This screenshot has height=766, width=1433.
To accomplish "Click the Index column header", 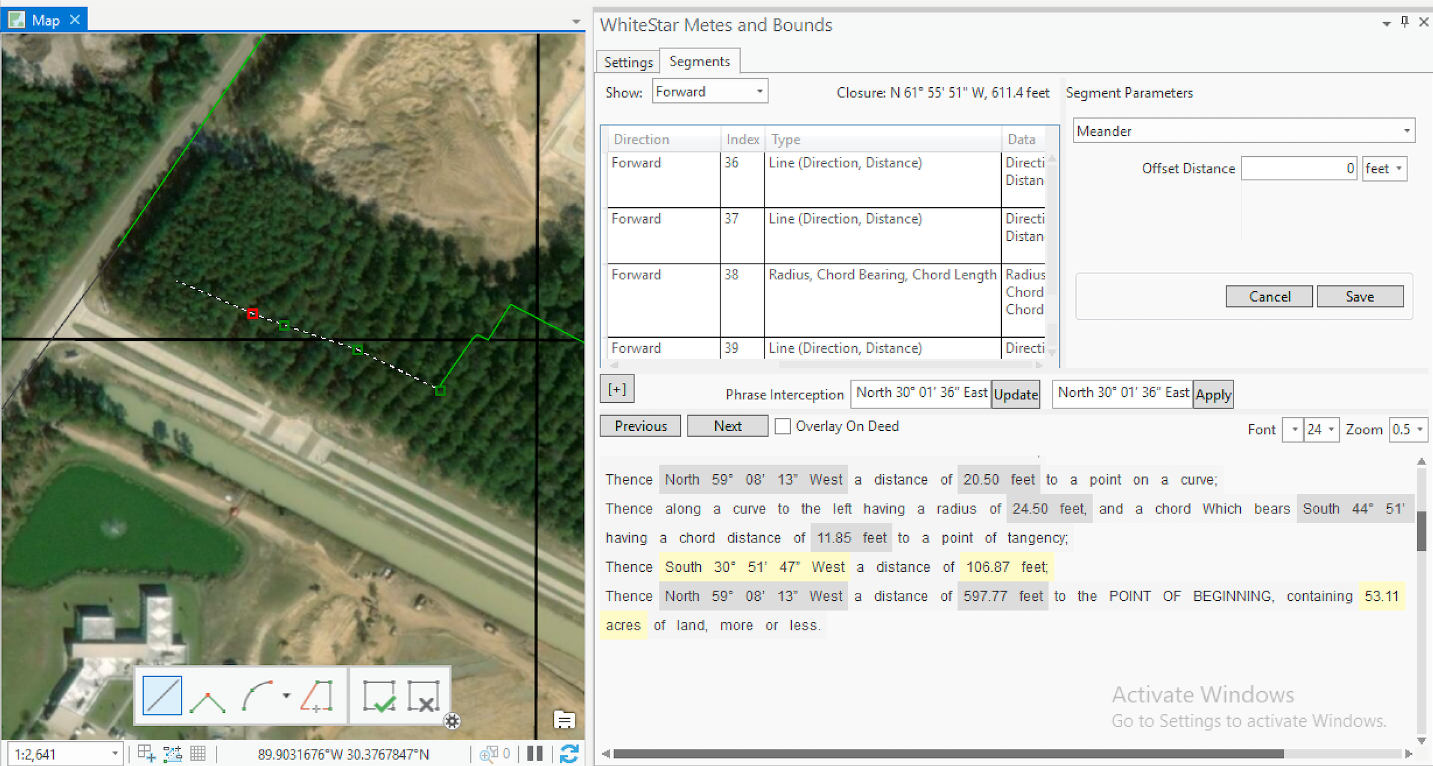I will 742,139.
